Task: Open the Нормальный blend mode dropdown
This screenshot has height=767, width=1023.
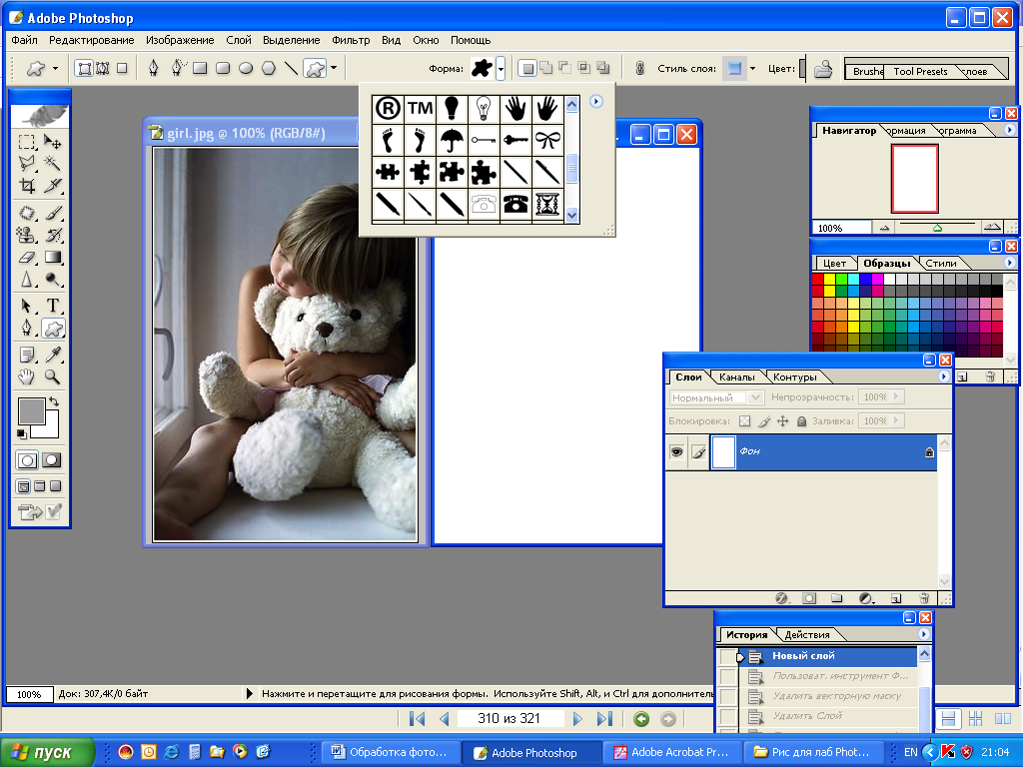Action: [755, 397]
